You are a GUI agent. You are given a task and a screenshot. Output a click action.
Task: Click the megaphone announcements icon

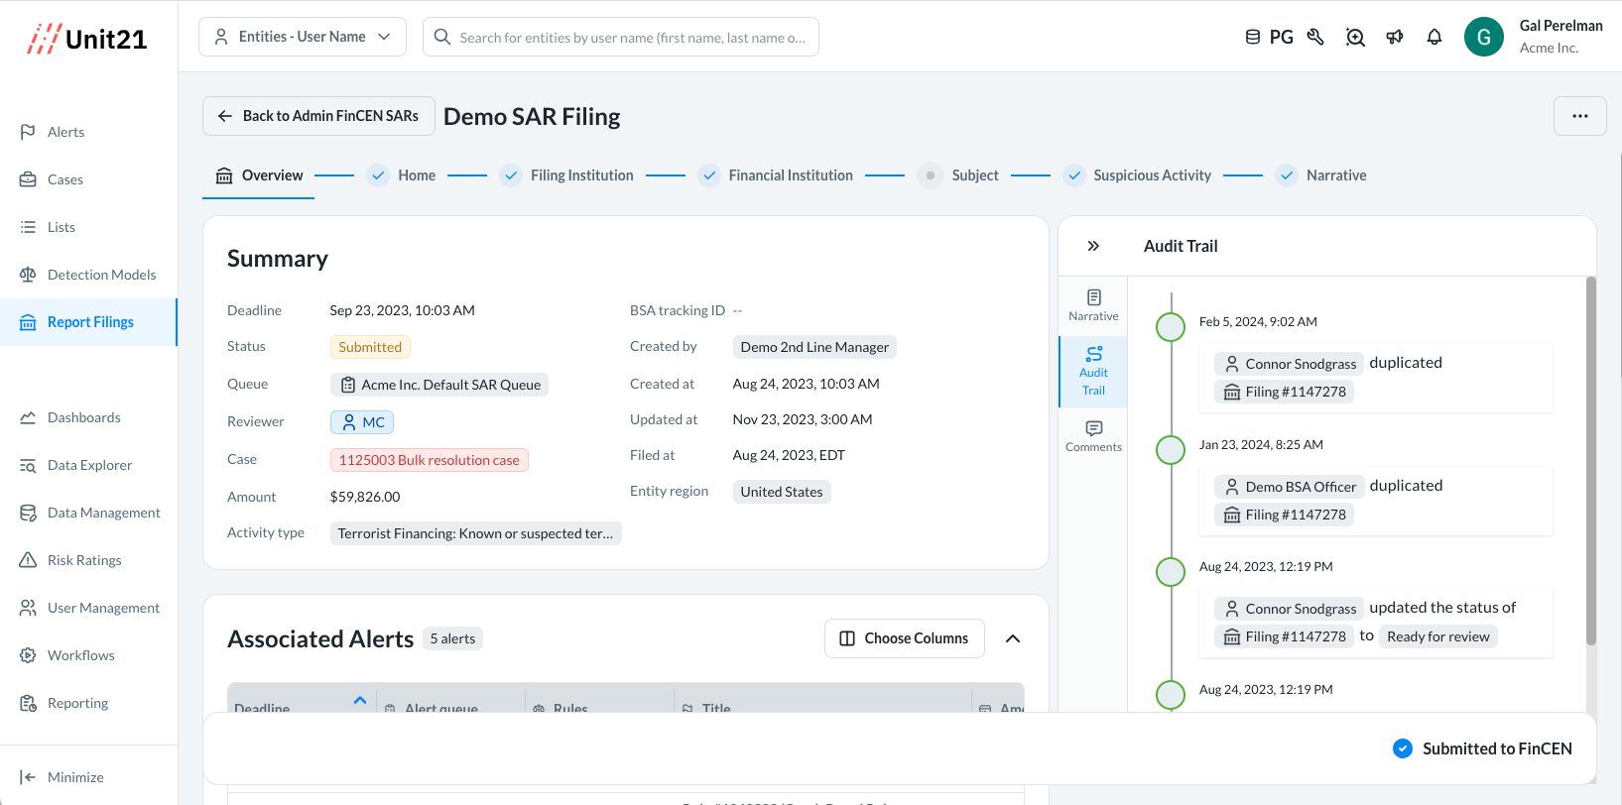(1395, 38)
